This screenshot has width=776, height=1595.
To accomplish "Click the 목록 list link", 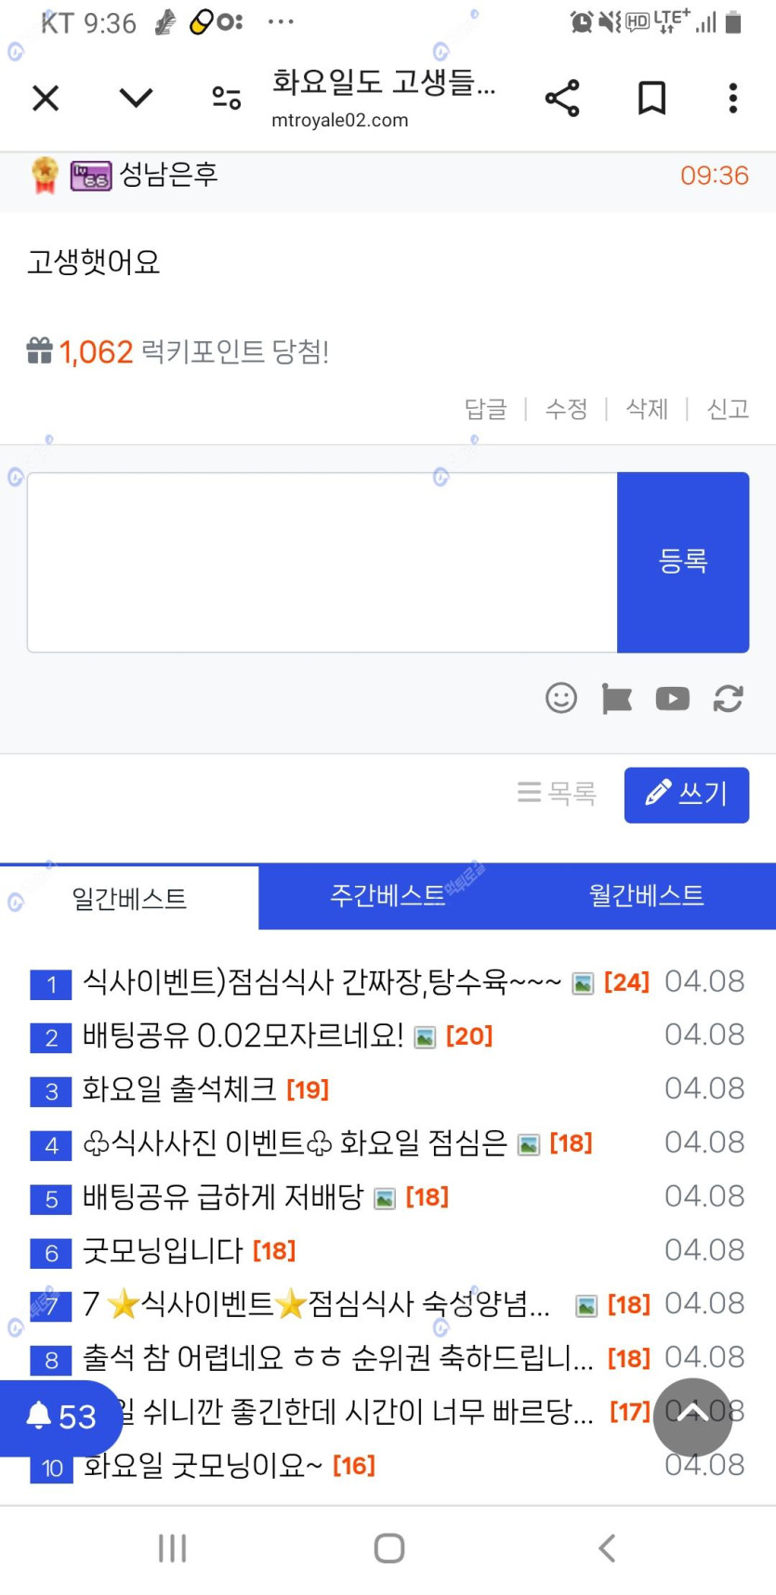I will point(558,793).
